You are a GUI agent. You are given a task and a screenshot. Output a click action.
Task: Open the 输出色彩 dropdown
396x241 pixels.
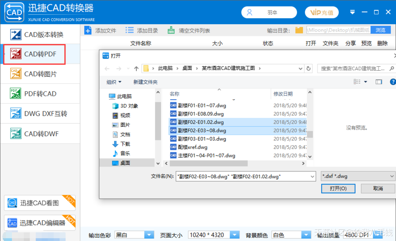(149, 235)
